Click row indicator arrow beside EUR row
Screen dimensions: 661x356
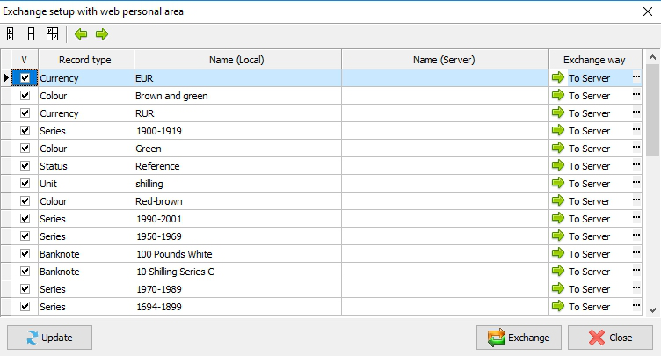pos(5,78)
